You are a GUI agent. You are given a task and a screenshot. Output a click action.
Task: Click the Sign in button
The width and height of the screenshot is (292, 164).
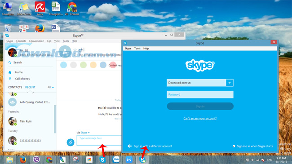pos(200,106)
